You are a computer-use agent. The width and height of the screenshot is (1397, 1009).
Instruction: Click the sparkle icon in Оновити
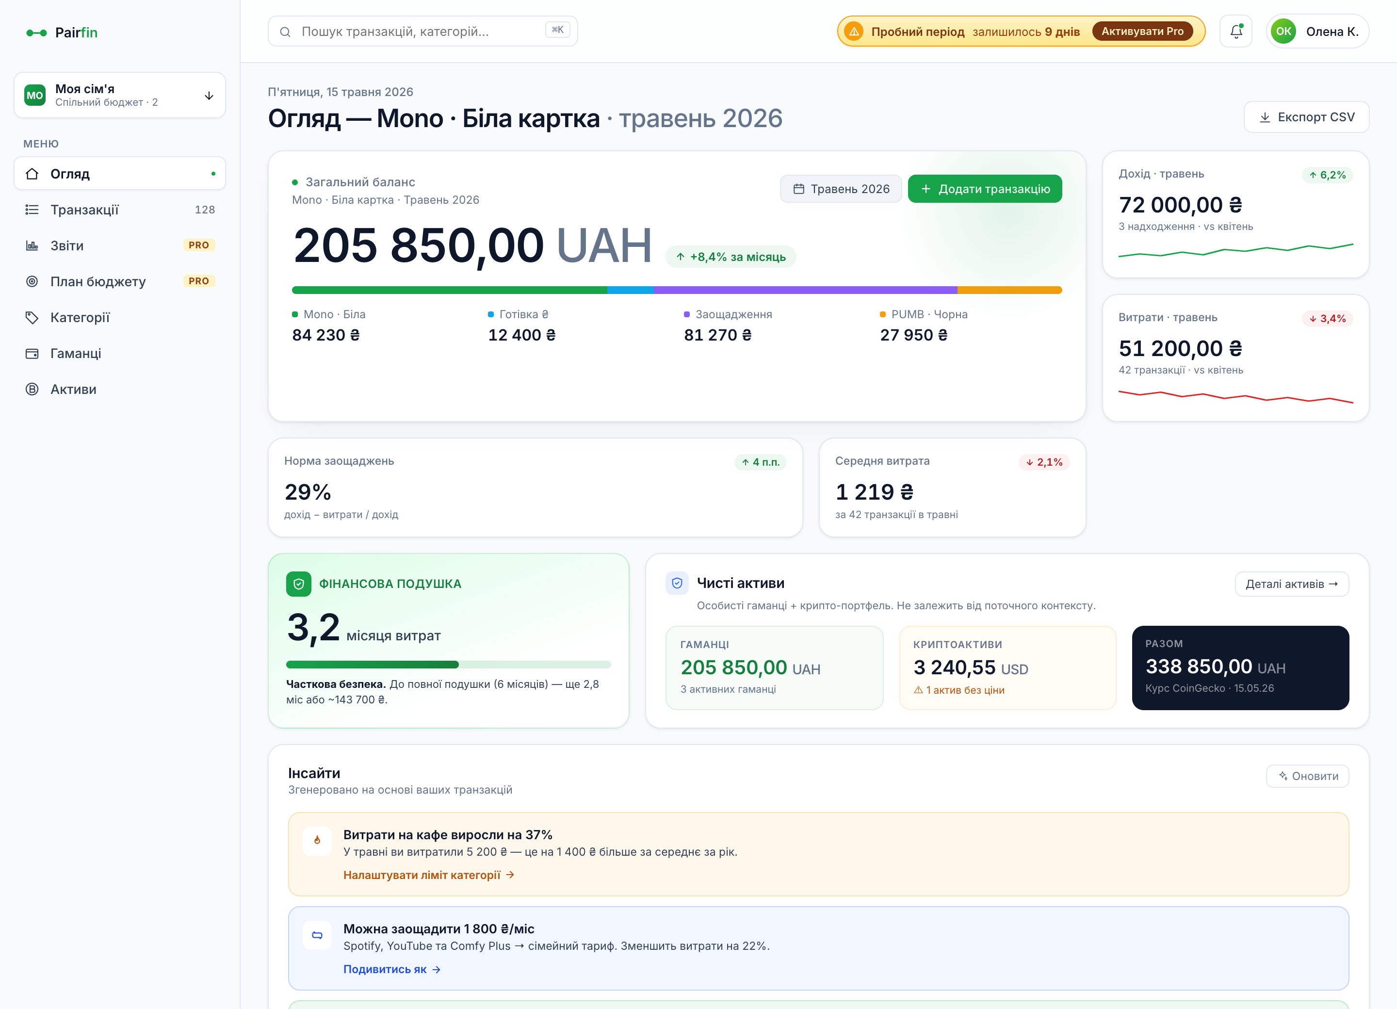tap(1283, 776)
